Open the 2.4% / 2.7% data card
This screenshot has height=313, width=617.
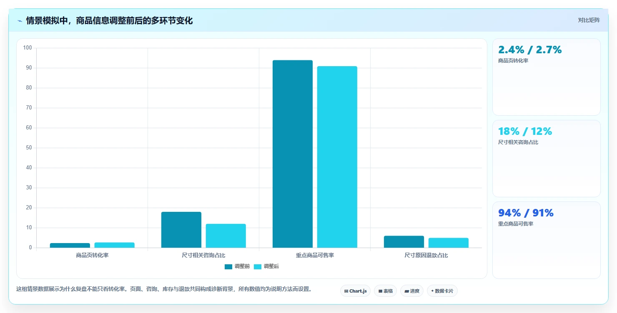tap(547, 77)
